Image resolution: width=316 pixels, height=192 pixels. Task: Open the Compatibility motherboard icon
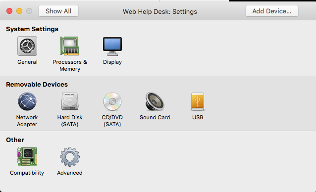[x=27, y=156]
